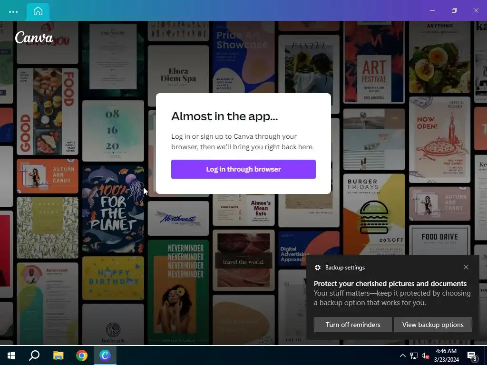This screenshot has width=487, height=365.
Task: Click the Pride Art Showcase poster
Action: tap(243, 57)
